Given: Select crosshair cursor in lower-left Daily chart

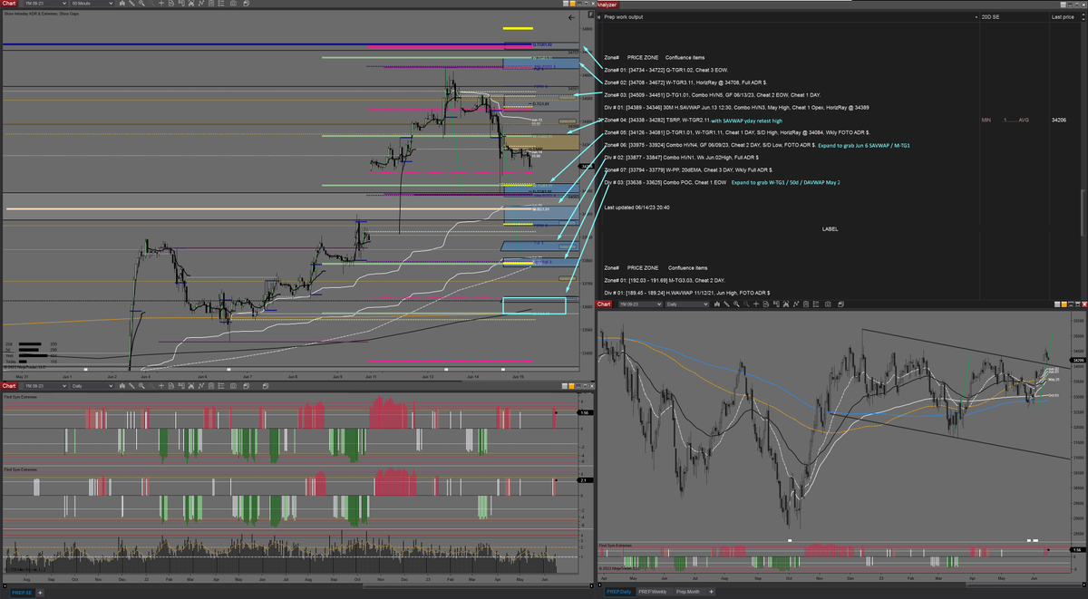Looking at the screenshot, I should (161, 386).
